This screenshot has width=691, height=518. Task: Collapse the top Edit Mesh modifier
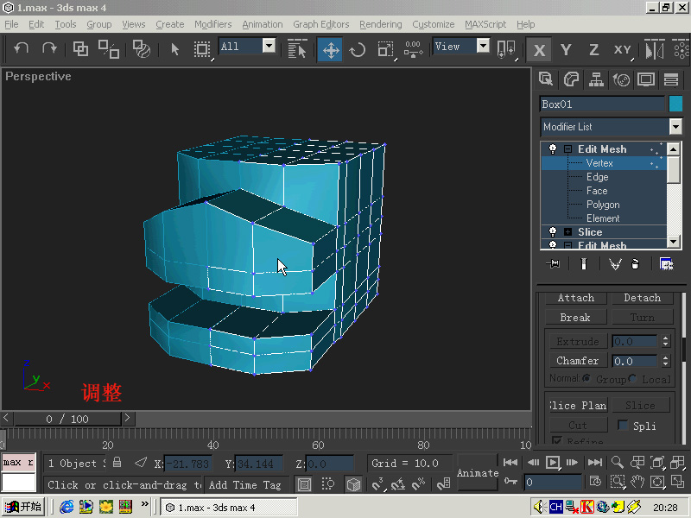tap(568, 149)
